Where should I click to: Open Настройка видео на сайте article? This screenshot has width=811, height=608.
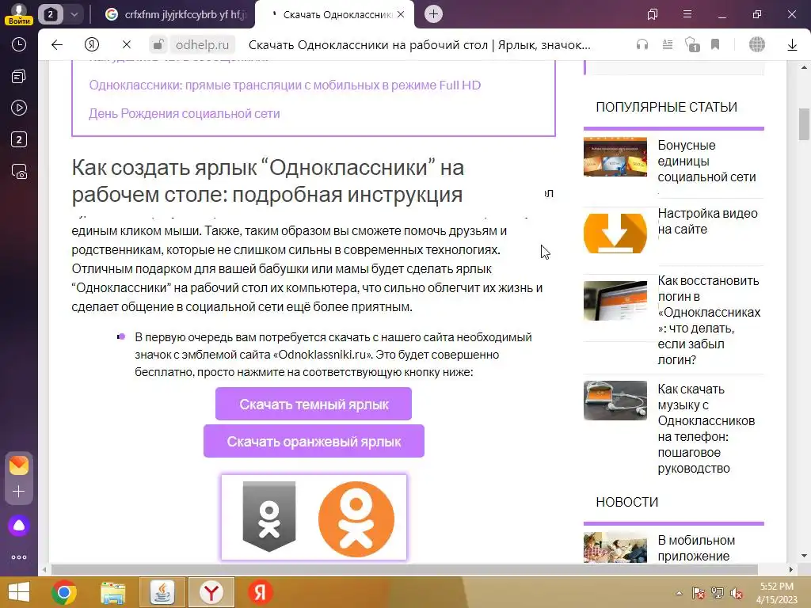[x=707, y=221]
